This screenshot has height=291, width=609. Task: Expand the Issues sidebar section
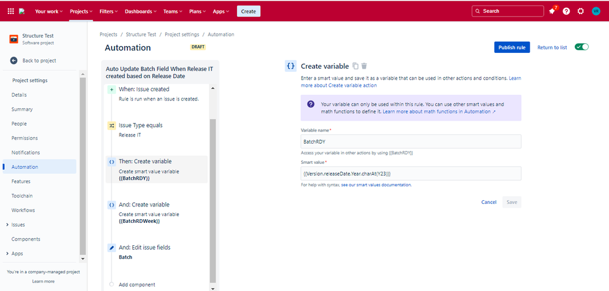[x=8, y=225]
